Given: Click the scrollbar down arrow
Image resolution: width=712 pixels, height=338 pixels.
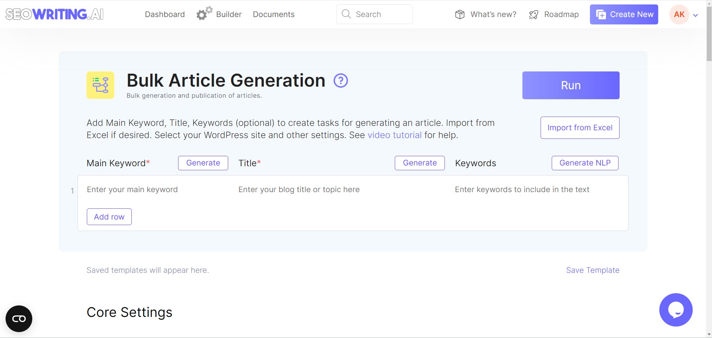Looking at the screenshot, I should click(709, 335).
